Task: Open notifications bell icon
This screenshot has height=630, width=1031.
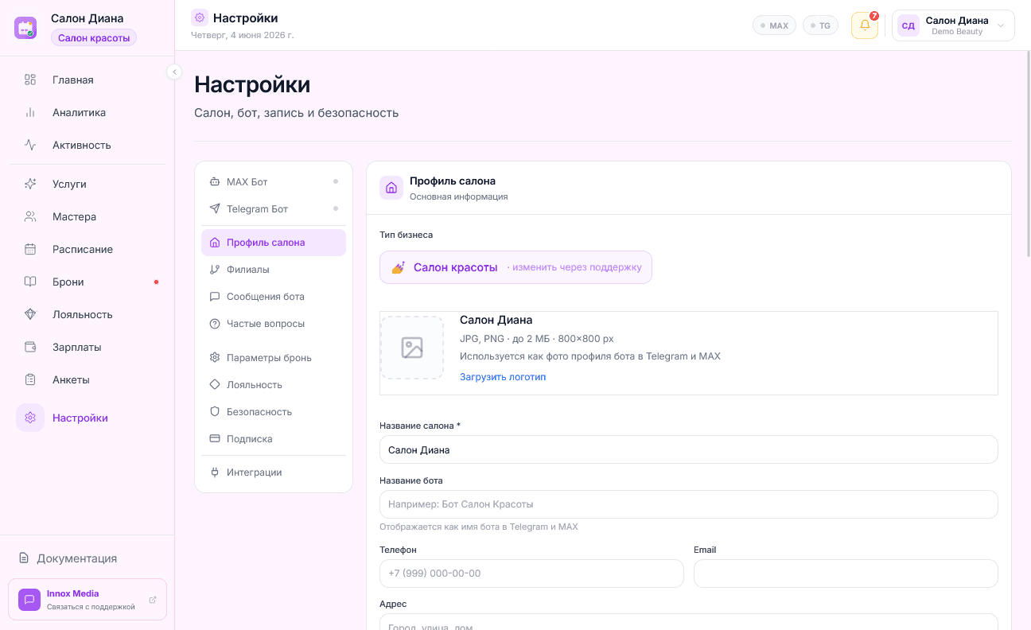Action: click(x=865, y=25)
